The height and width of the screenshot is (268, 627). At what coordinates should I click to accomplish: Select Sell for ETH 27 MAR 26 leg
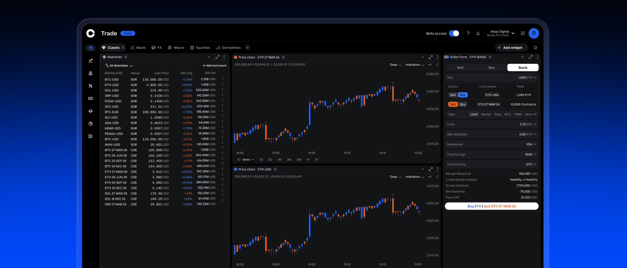[x=453, y=104]
